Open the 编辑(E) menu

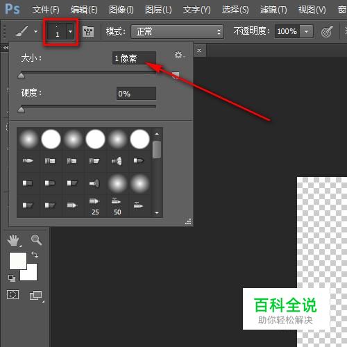click(84, 10)
